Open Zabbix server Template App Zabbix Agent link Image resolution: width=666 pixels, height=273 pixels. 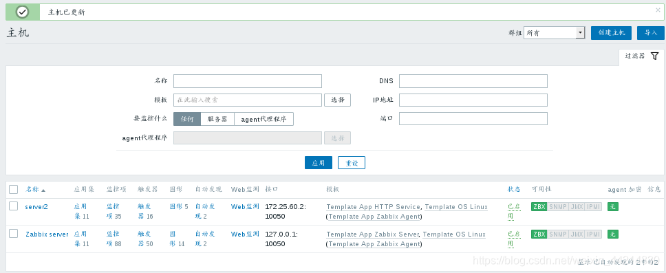(374, 244)
